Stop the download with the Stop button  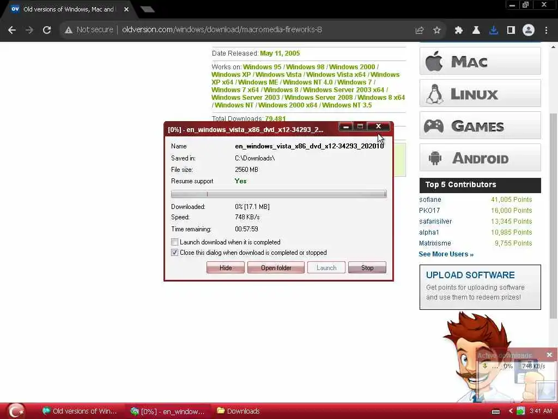pyautogui.click(x=367, y=267)
